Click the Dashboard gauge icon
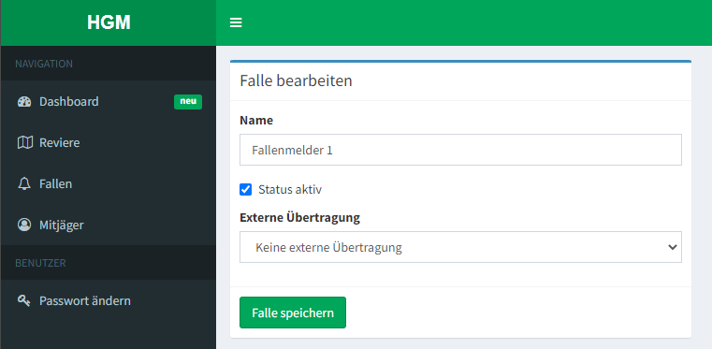The width and height of the screenshot is (712, 349). pos(24,102)
